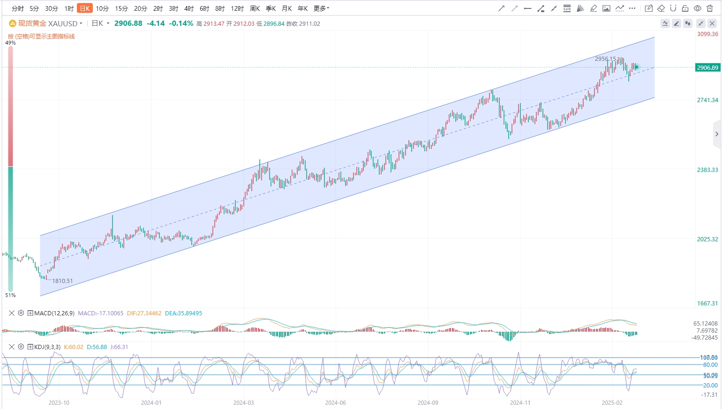Remove the KDJ indicator panel
This screenshot has height=409, width=722.
[12, 347]
